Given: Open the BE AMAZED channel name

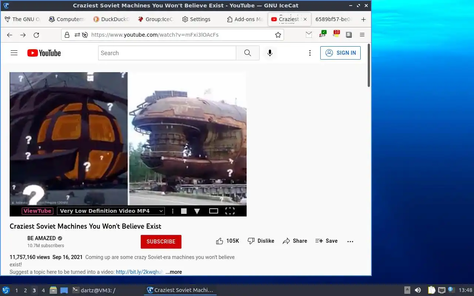Looking at the screenshot, I should click(x=41, y=238).
